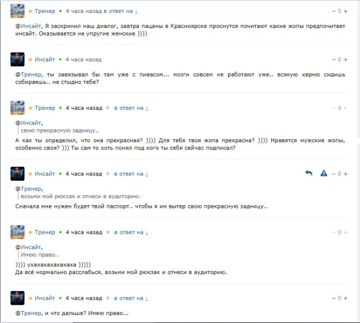Toggle favorite star on Инсайт's passport comment
Image resolution: width=360 pixels, height=323 pixels.
108,174
